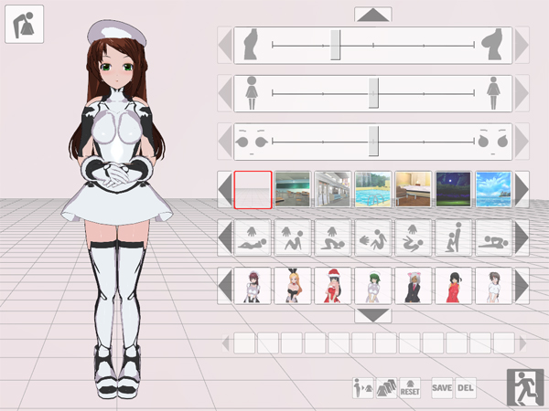The height and width of the screenshot is (411, 549).
Task: Click the first empty save slot
Action: [x=244, y=343]
